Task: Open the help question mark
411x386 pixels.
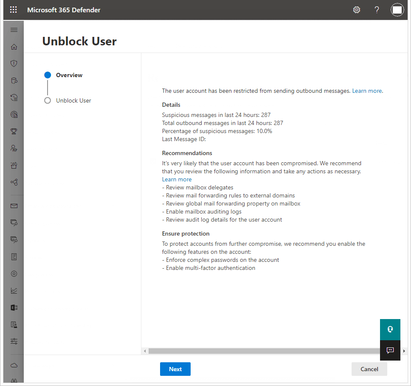Action: tap(377, 10)
